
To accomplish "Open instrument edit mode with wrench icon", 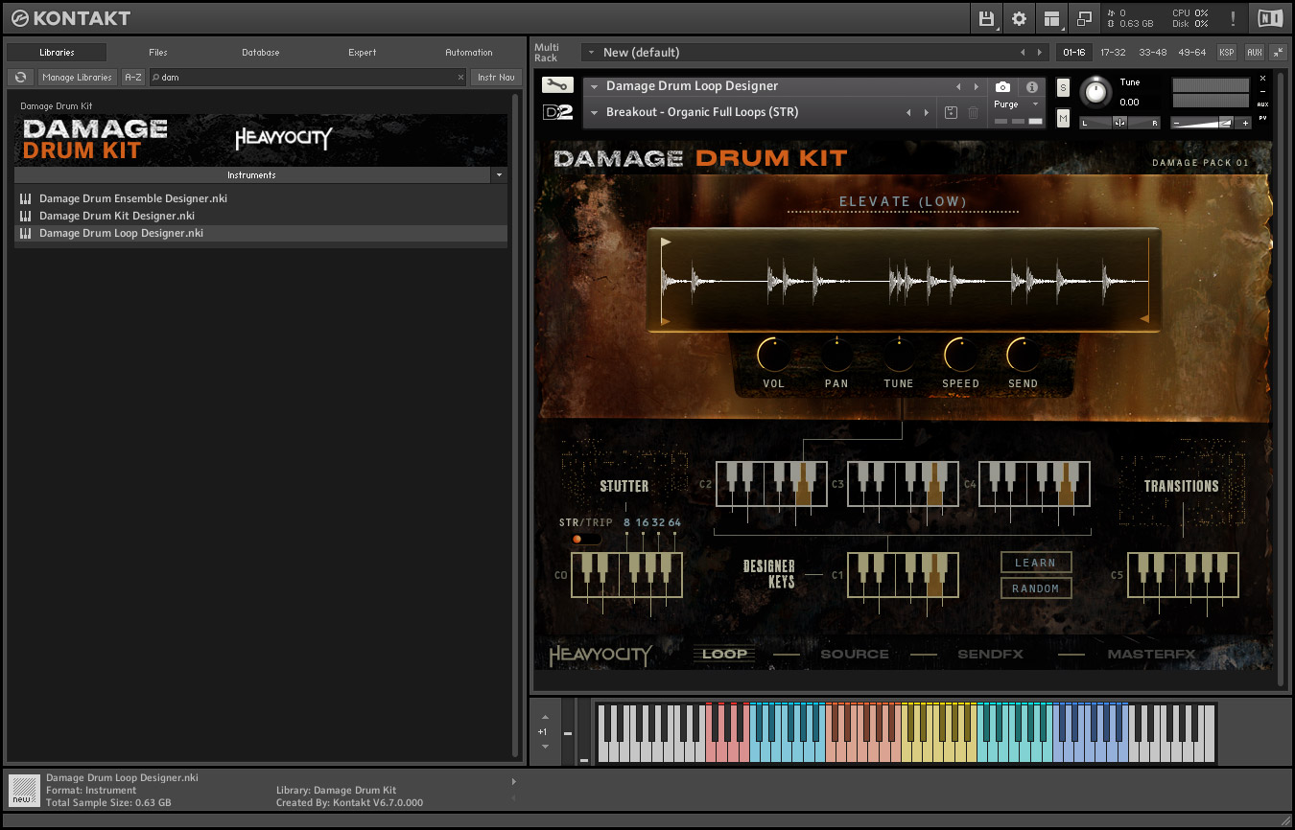I will coord(557,85).
